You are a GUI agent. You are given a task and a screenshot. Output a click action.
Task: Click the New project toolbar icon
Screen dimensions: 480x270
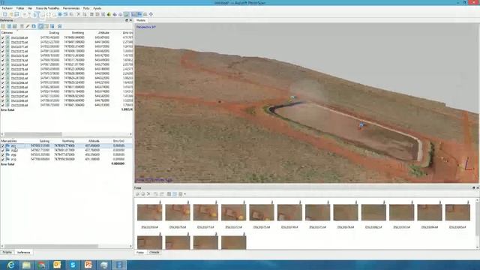pos(4,14)
